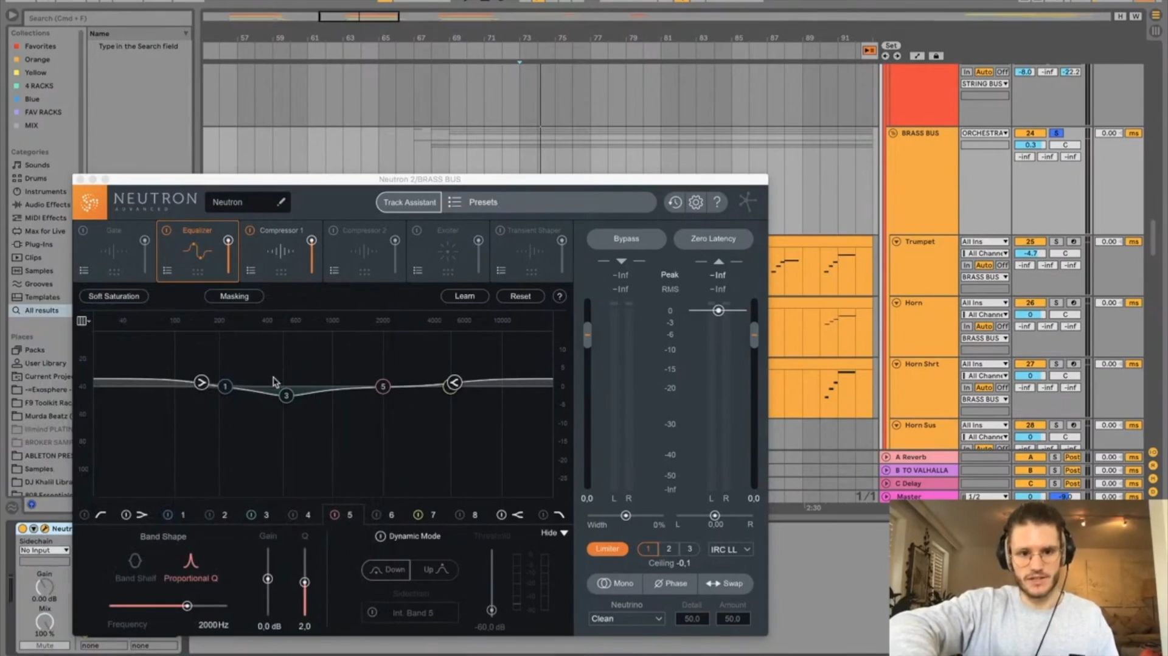Collapse the Trumpet track fold button

(896, 242)
